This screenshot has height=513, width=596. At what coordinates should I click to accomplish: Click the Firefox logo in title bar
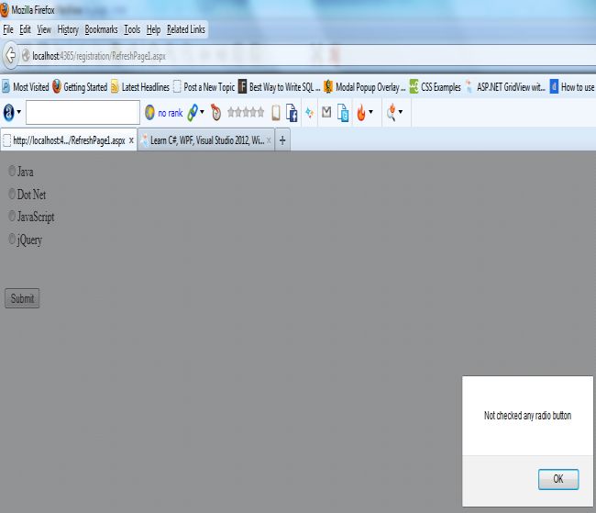pos(5,10)
